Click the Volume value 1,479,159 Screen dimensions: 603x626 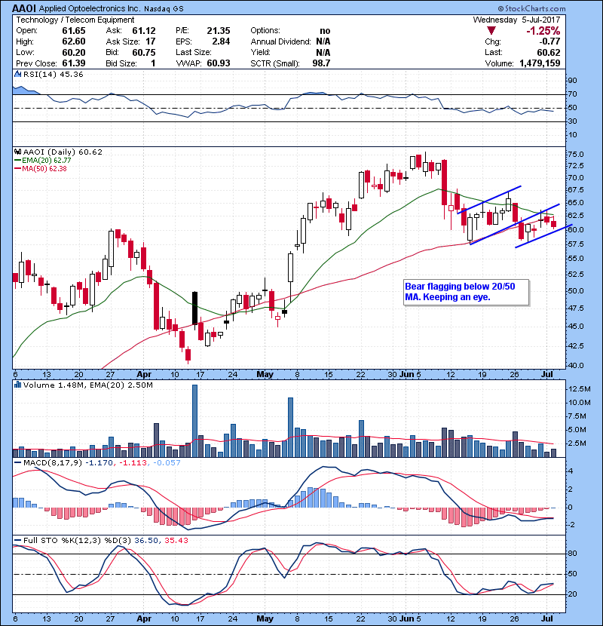[x=540, y=63]
